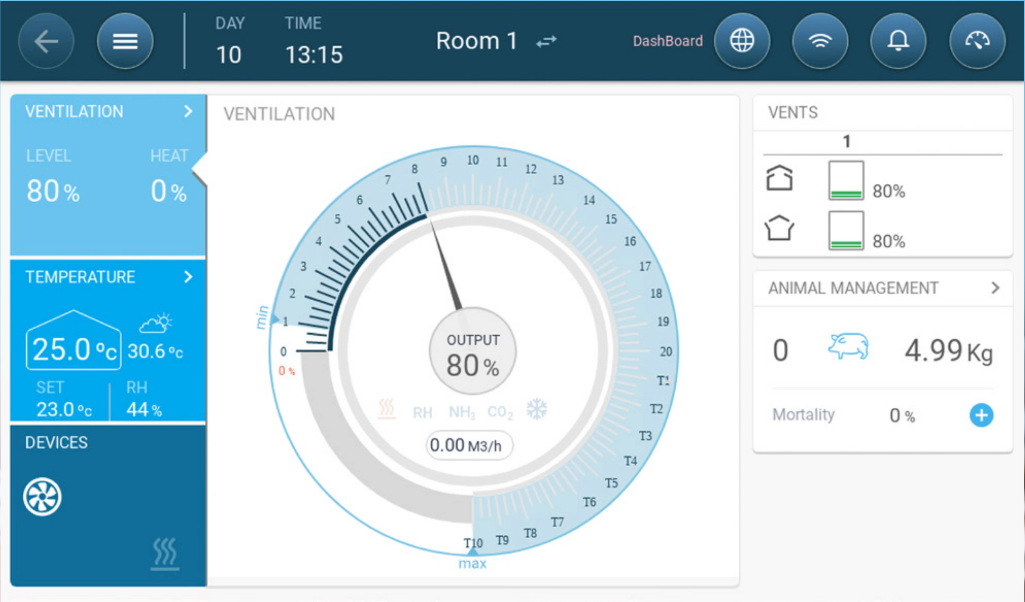1025x602 pixels.
Task: Open the alarm bell notifications
Action: (x=898, y=41)
